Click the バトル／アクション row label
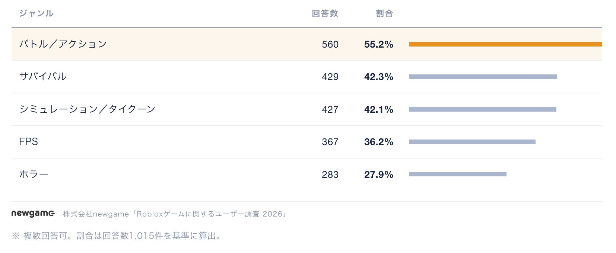This screenshot has width=616, height=253. coord(63,44)
